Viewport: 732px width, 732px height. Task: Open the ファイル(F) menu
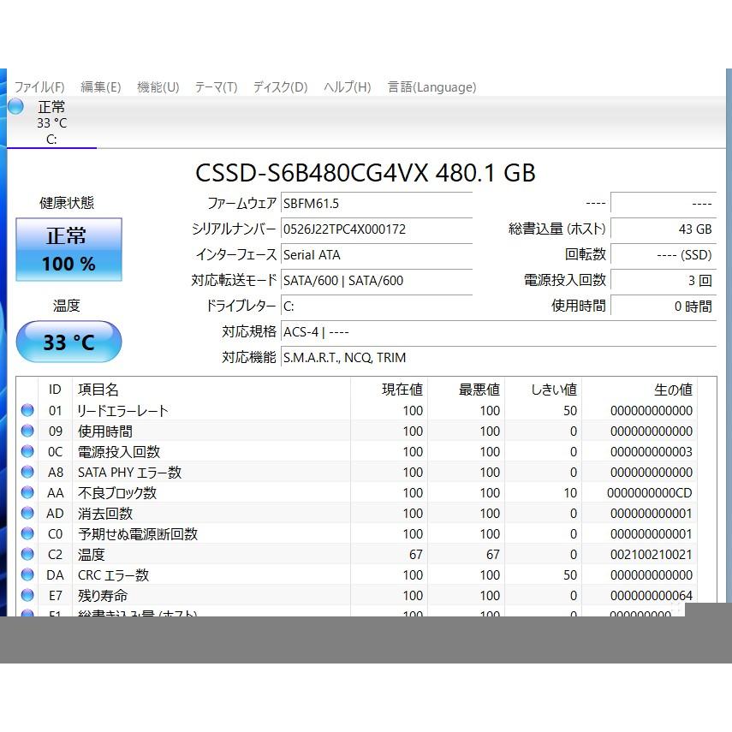[39, 87]
